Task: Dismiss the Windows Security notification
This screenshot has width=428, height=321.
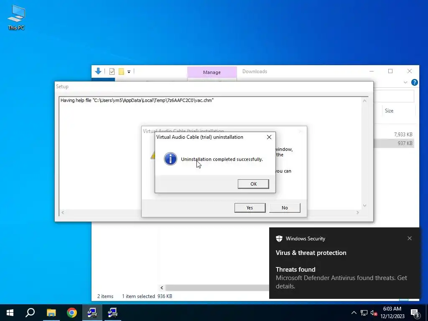Action: [x=410, y=238]
